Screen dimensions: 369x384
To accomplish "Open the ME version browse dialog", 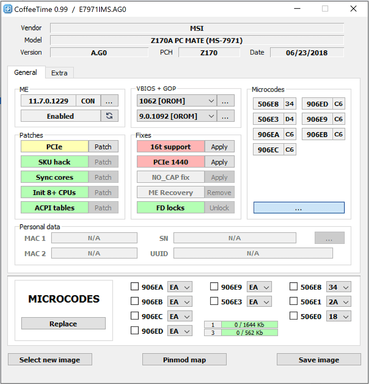I will pyautogui.click(x=110, y=101).
